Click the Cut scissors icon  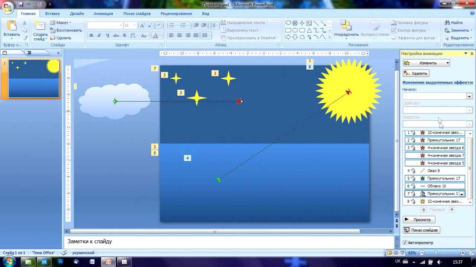25,23
